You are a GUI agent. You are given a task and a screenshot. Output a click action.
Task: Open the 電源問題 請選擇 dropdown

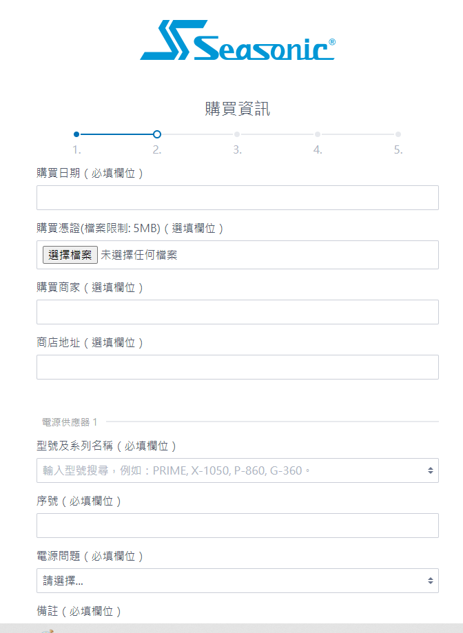tap(237, 581)
